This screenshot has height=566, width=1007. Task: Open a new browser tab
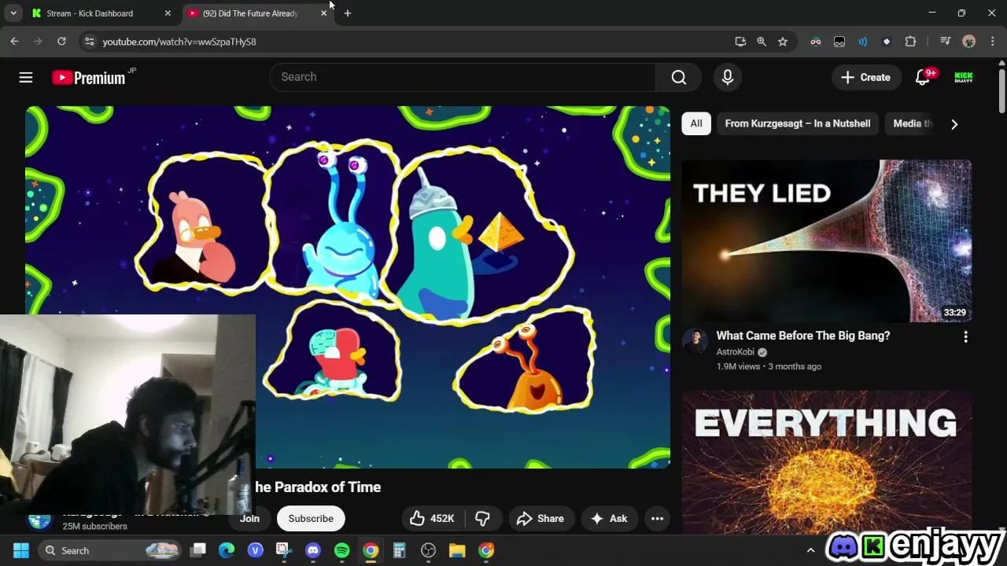tap(347, 13)
